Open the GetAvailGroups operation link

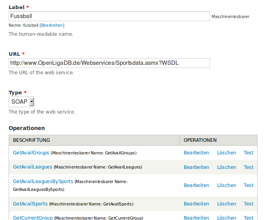coord(31,152)
